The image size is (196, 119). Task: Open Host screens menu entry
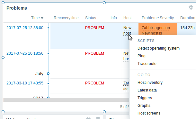149,113
